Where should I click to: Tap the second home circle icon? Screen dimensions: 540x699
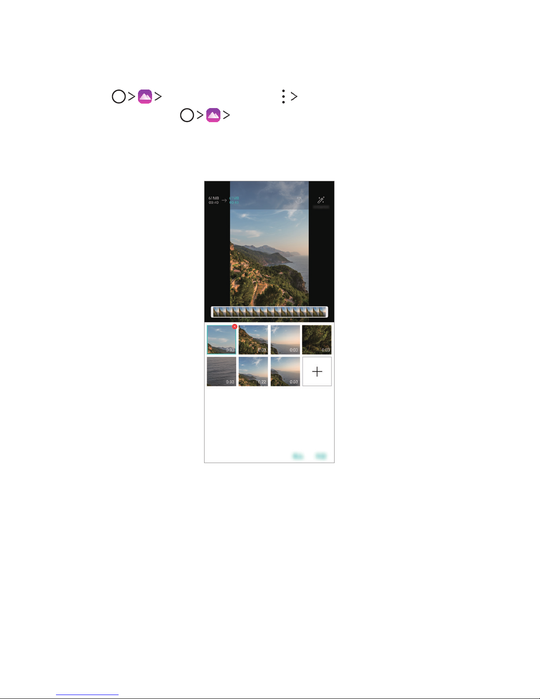point(187,115)
